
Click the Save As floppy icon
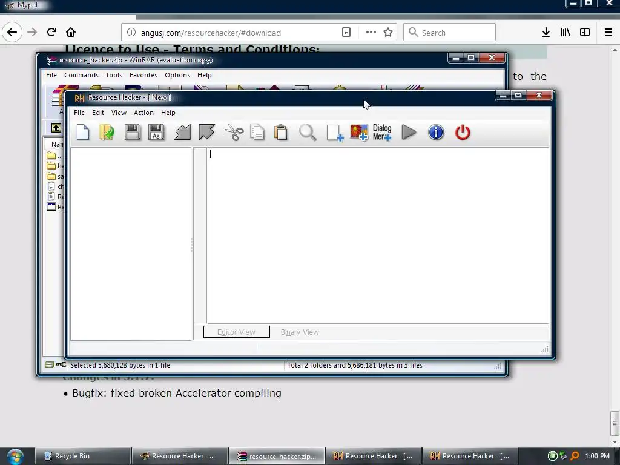(156, 132)
